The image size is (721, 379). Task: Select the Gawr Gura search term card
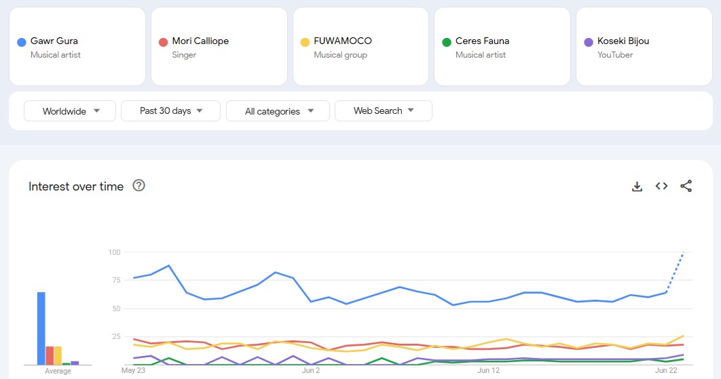(77, 47)
